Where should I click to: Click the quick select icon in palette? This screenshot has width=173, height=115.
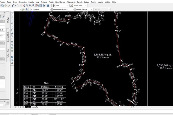[x=3, y=16]
